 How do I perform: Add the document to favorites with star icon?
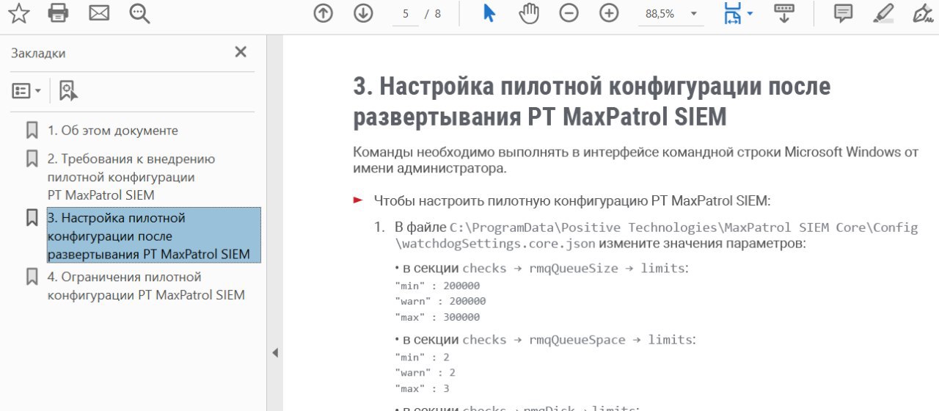(19, 12)
